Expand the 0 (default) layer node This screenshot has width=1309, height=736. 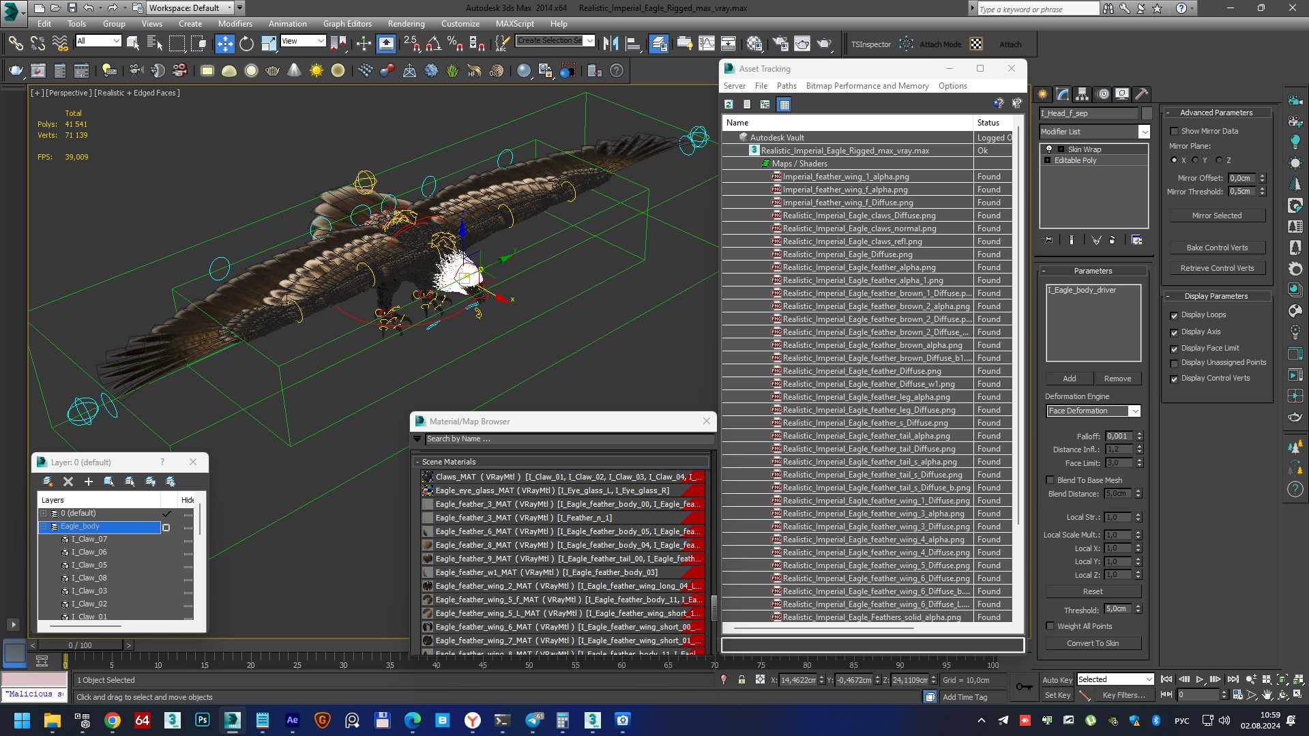click(44, 513)
